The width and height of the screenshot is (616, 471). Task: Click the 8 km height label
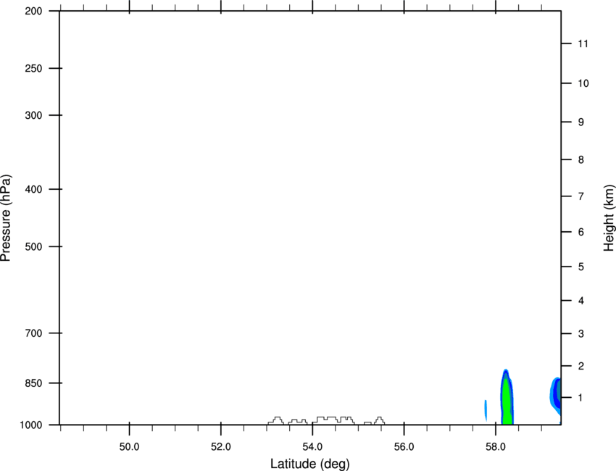[x=581, y=159]
